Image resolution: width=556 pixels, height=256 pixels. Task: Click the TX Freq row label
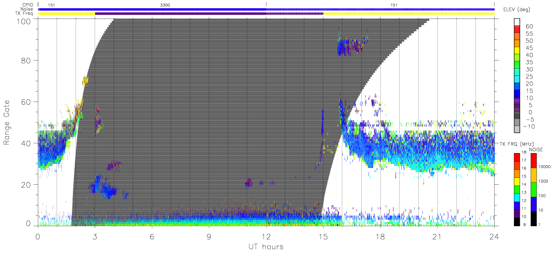[24, 14]
